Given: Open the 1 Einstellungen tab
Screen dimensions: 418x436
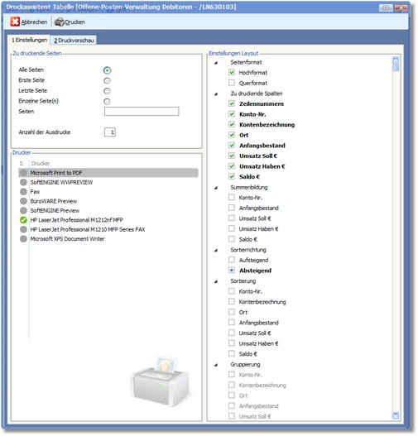Looking at the screenshot, I should (29, 40).
